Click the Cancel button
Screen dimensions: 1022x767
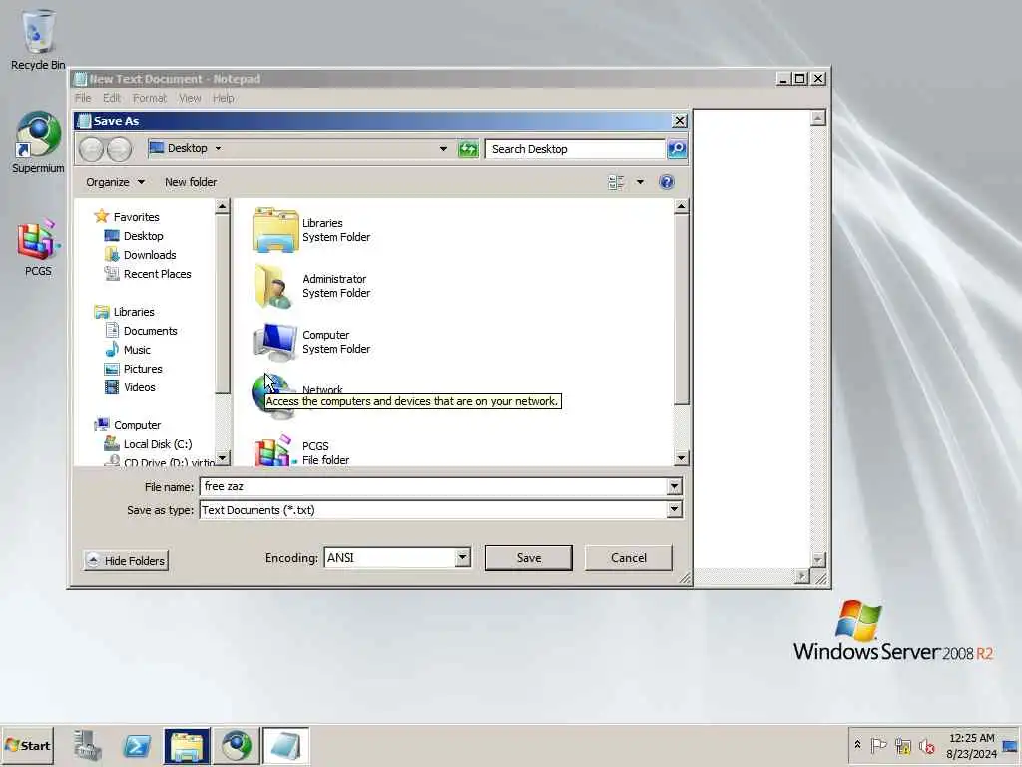(x=629, y=558)
